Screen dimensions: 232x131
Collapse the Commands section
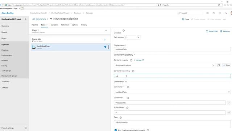[126, 82]
